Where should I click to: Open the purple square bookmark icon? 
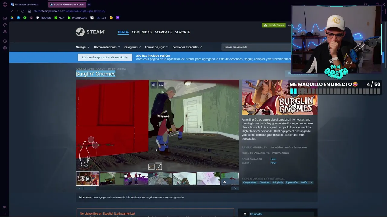coord(118,18)
